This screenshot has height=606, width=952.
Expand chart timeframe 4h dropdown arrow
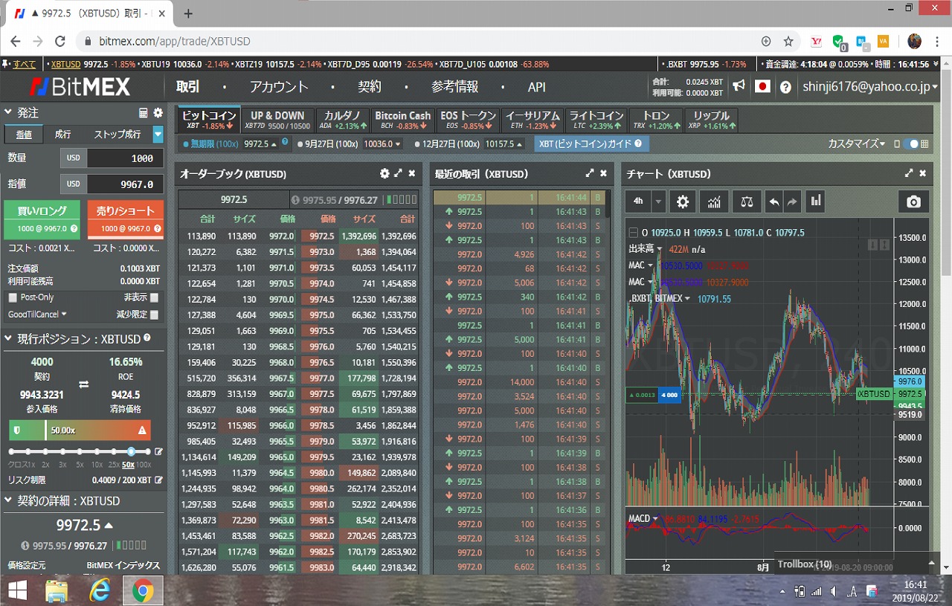(x=658, y=202)
